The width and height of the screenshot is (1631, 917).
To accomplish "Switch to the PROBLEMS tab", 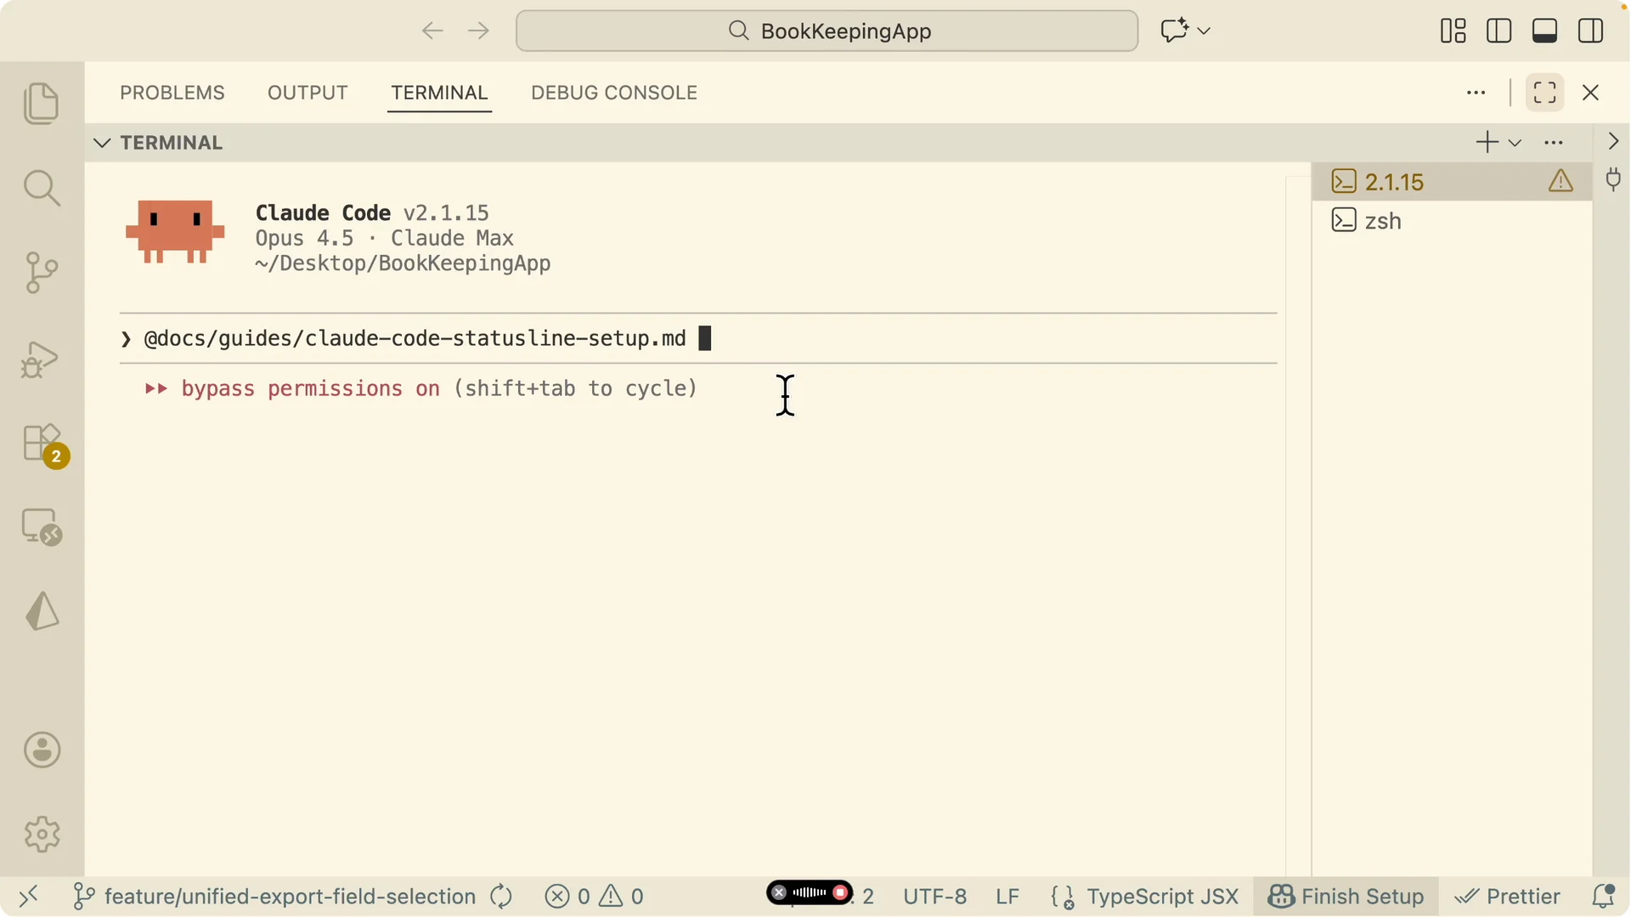I will 172,93.
